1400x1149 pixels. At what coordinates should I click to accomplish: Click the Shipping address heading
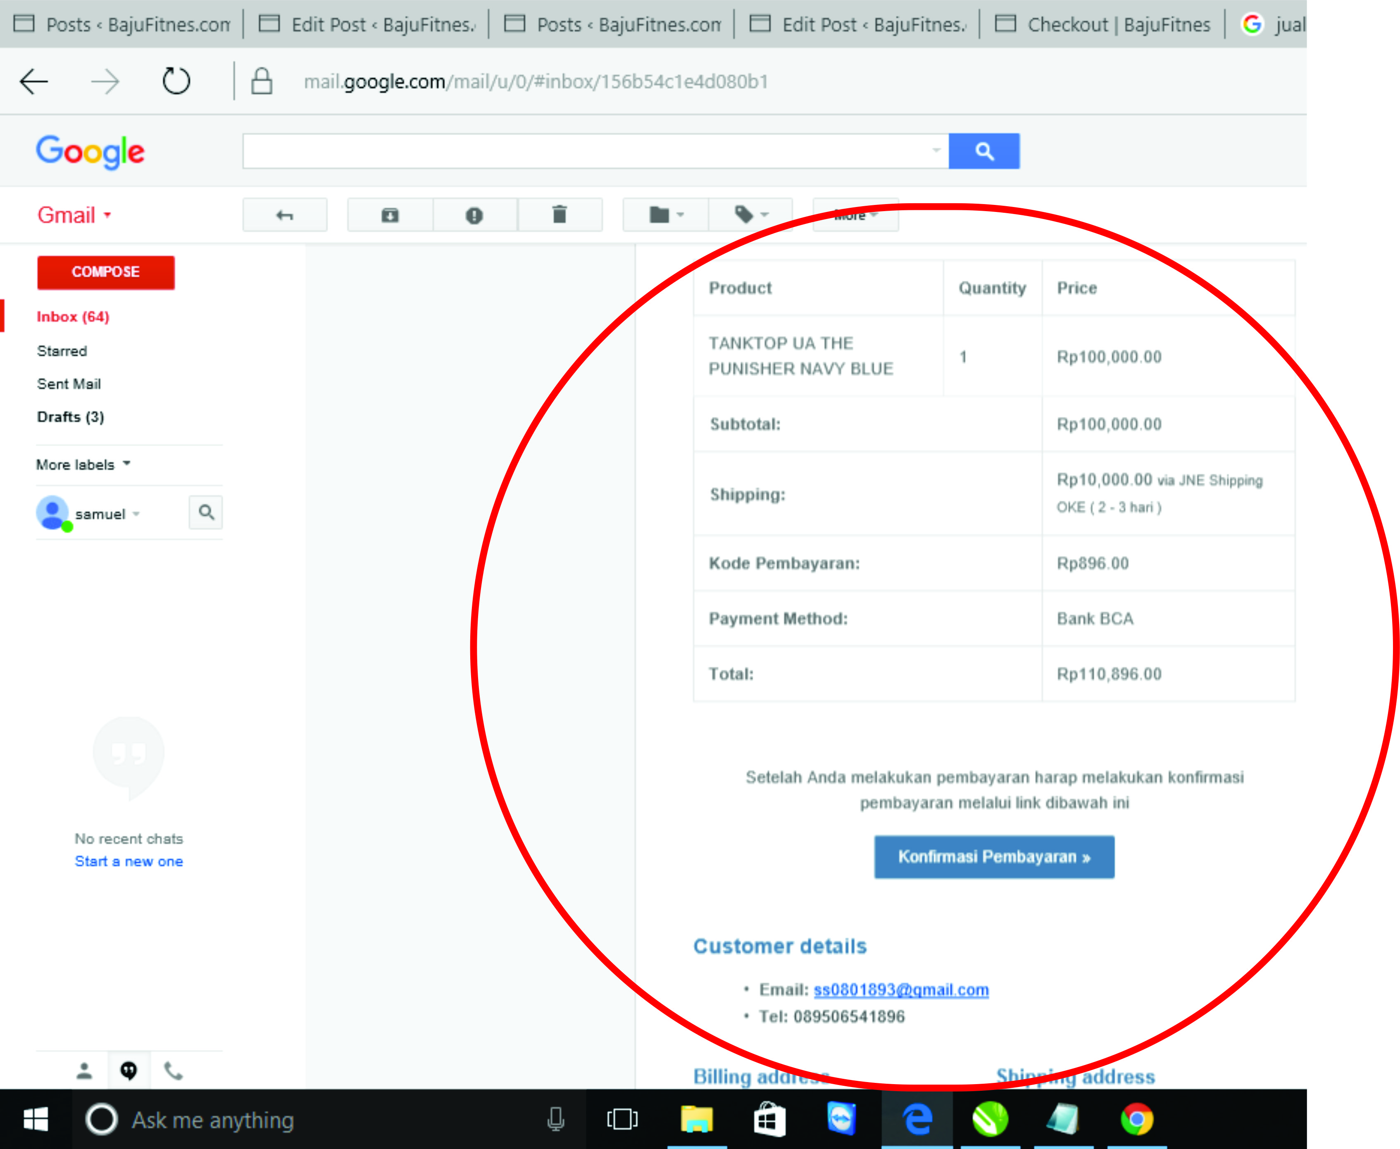pyautogui.click(x=1076, y=1077)
